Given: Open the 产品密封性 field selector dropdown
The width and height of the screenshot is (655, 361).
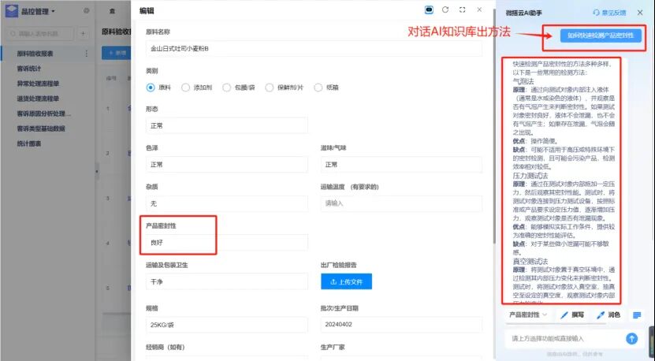Looking at the screenshot, I should 528,315.
